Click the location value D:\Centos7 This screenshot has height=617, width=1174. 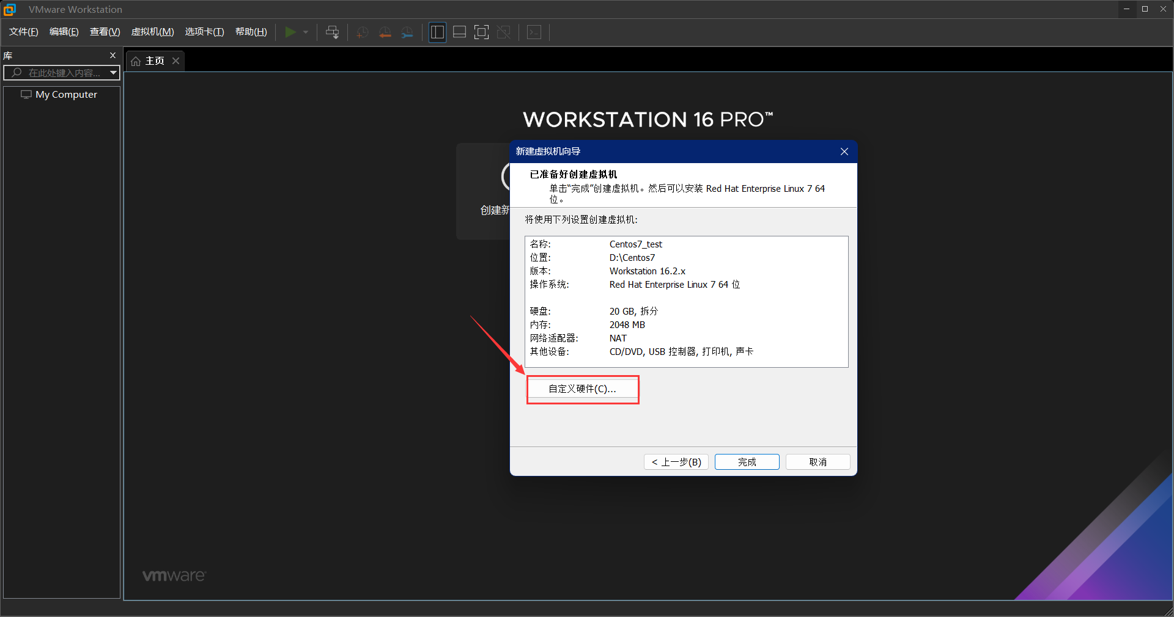(x=632, y=258)
